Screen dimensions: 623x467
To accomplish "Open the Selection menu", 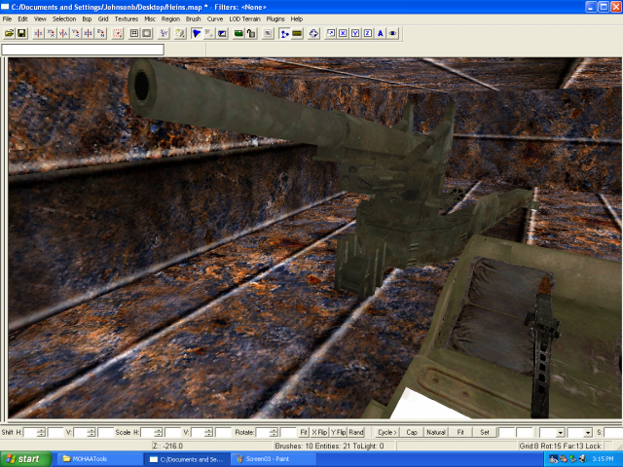I will click(x=64, y=18).
